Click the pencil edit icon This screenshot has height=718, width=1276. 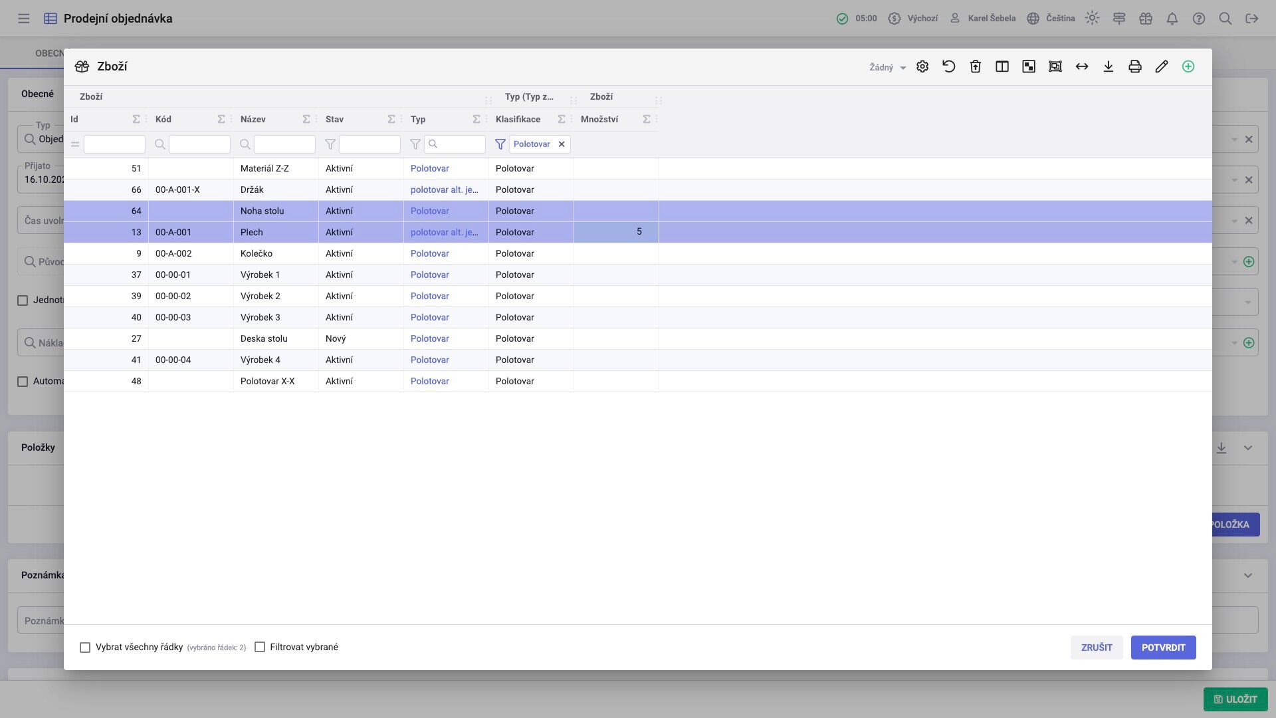[x=1162, y=66]
